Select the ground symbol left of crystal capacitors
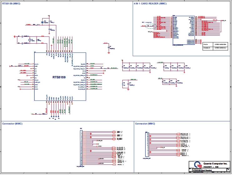This screenshot has height=175, width=248. click(x=15, y=36)
